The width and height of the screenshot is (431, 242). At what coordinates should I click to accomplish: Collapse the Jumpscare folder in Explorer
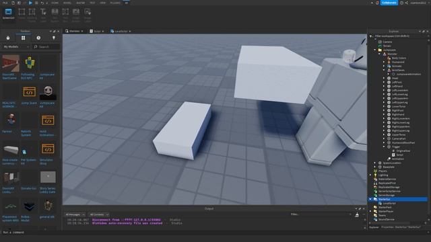tap(374, 50)
